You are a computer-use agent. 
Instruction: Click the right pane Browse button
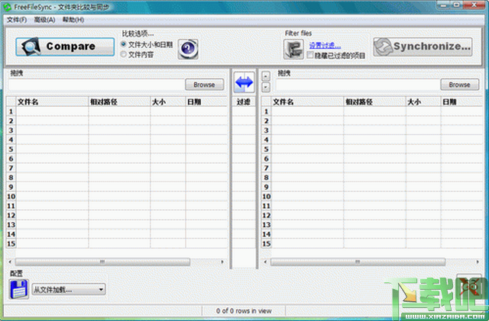coord(459,85)
